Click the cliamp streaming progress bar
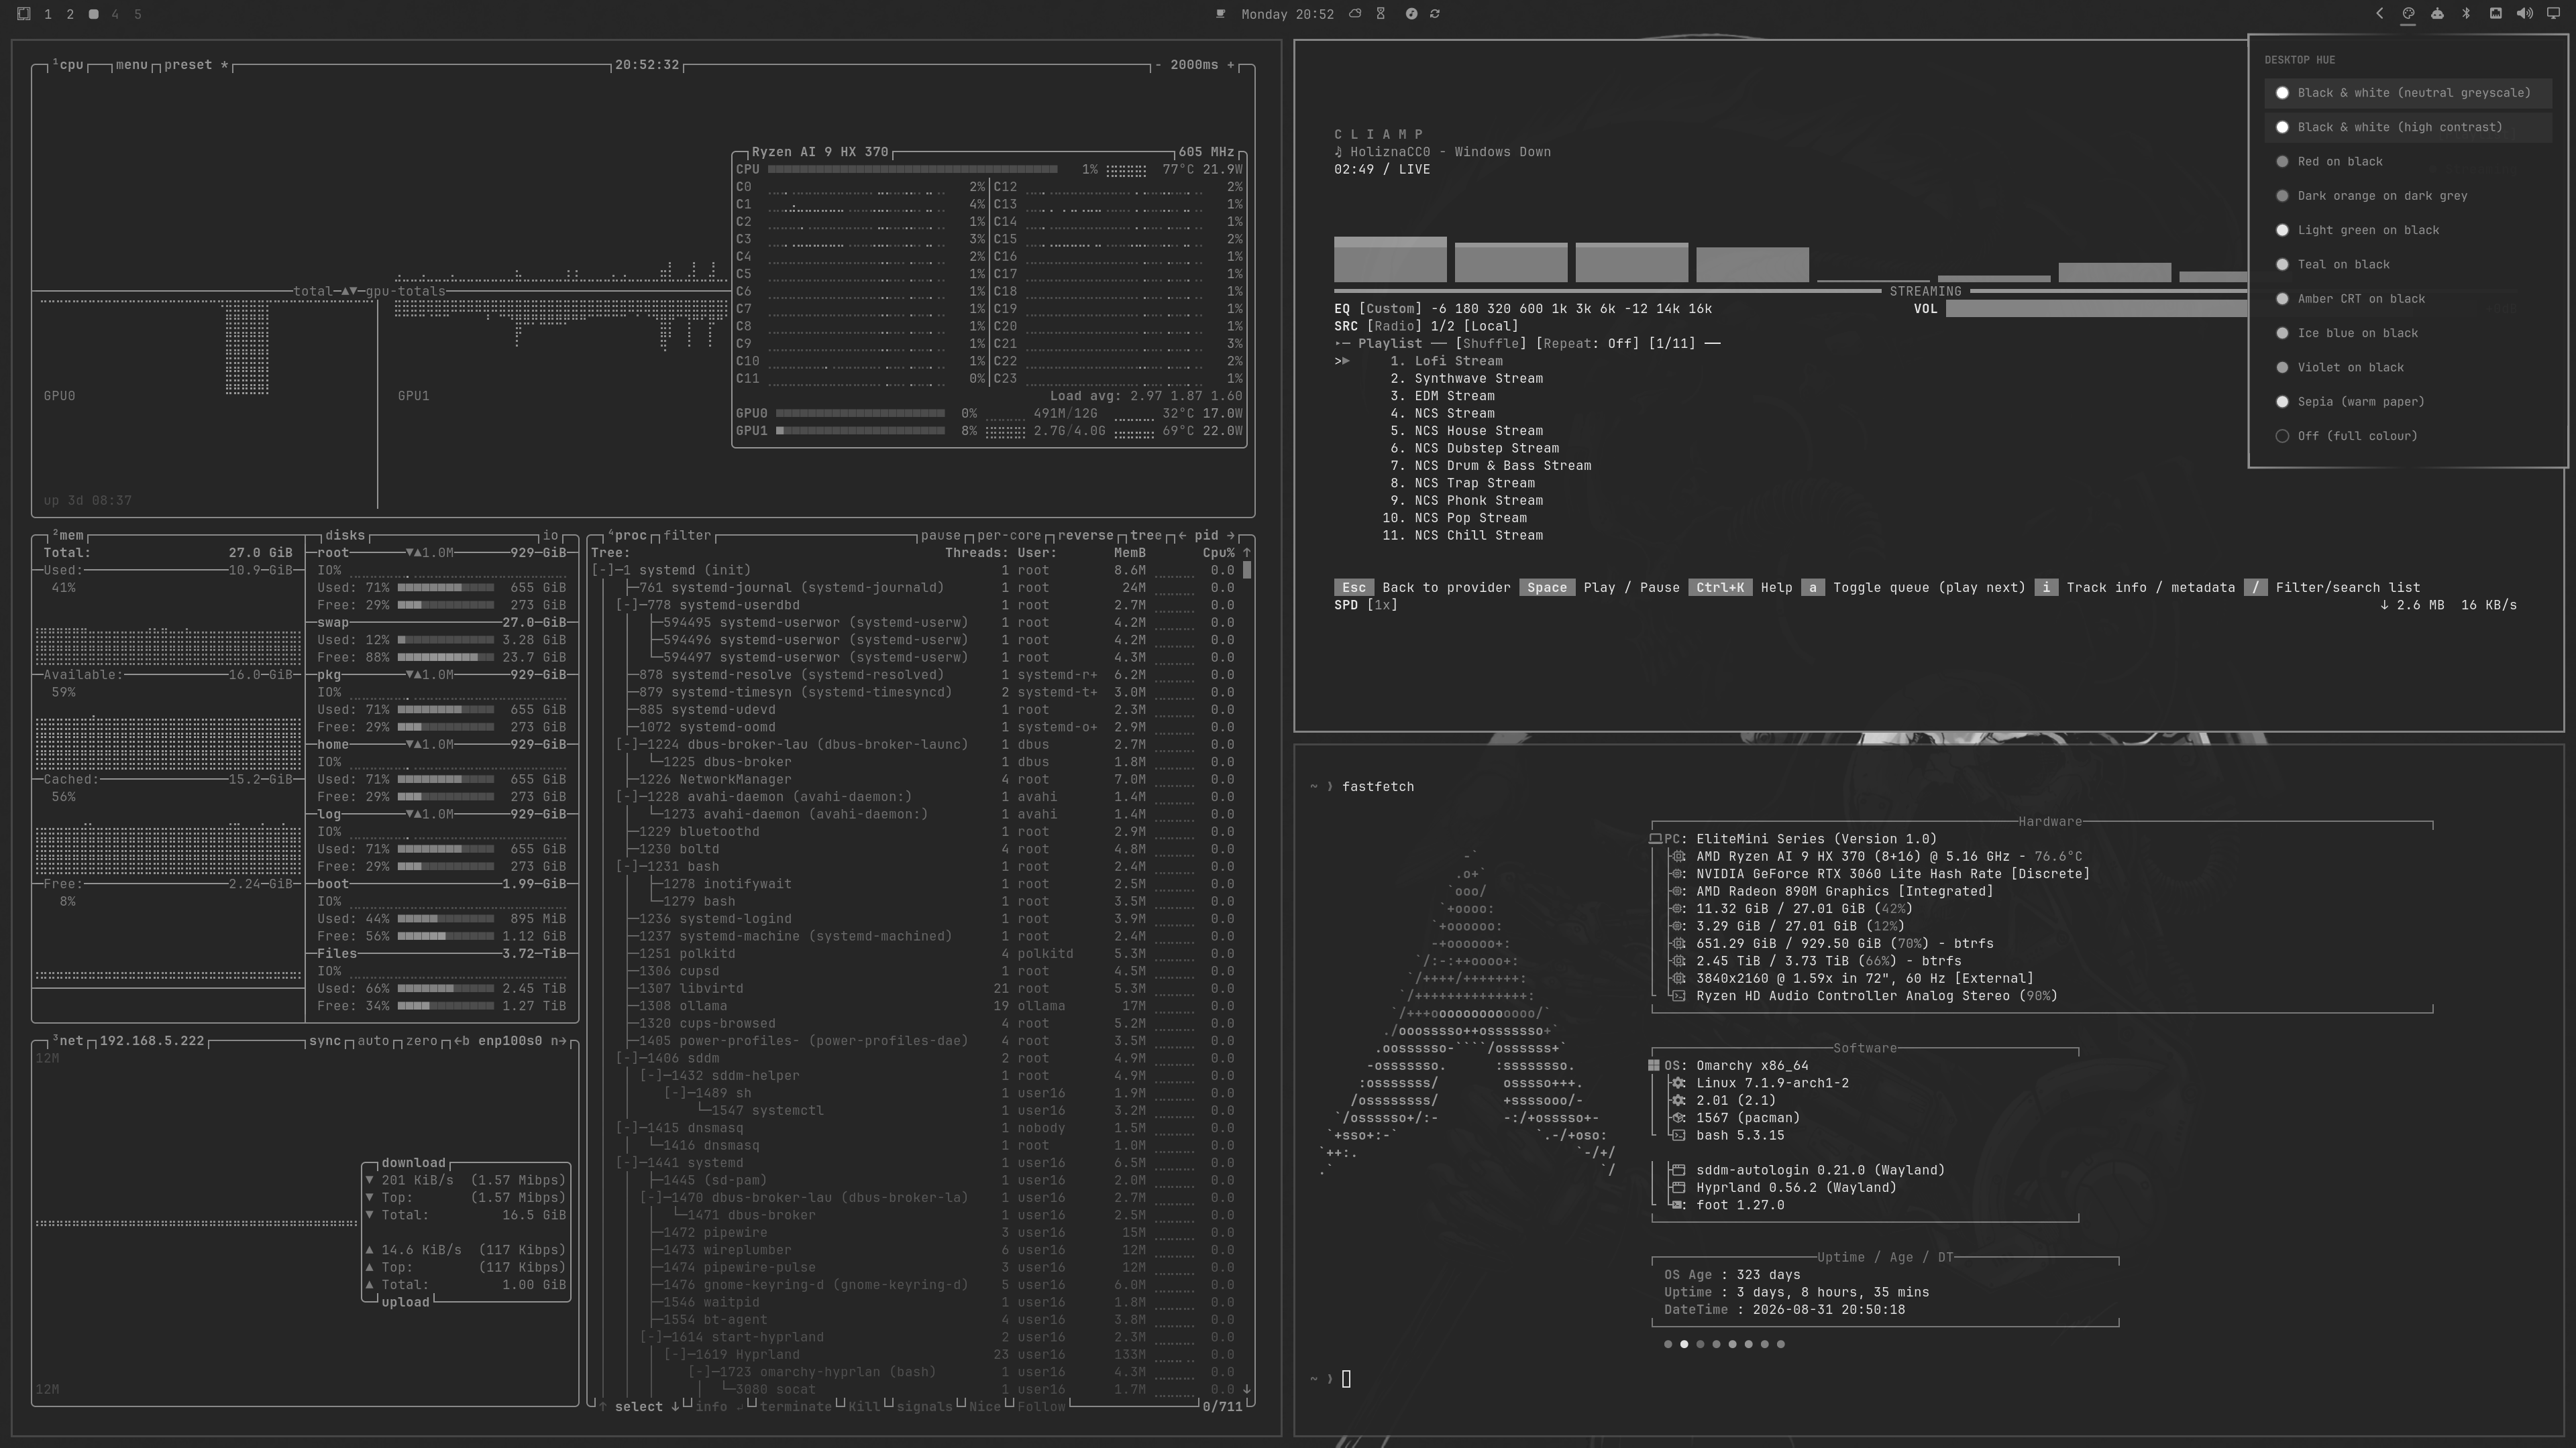This screenshot has height=1448, width=2576. (x=1790, y=292)
